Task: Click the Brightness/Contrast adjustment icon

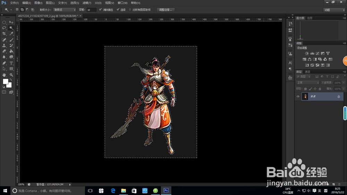Action: tap(307, 53)
